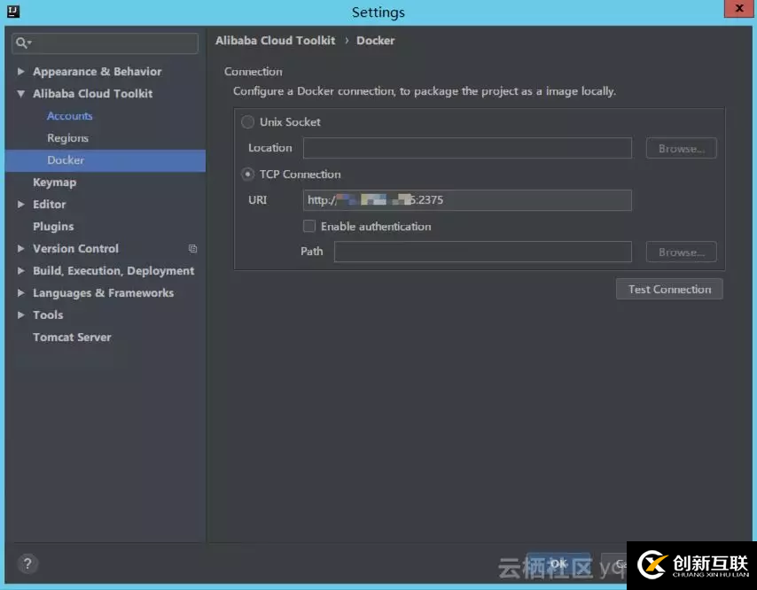Screen dimensions: 757x590
Task: Click the certificate Path input field
Action: click(483, 252)
